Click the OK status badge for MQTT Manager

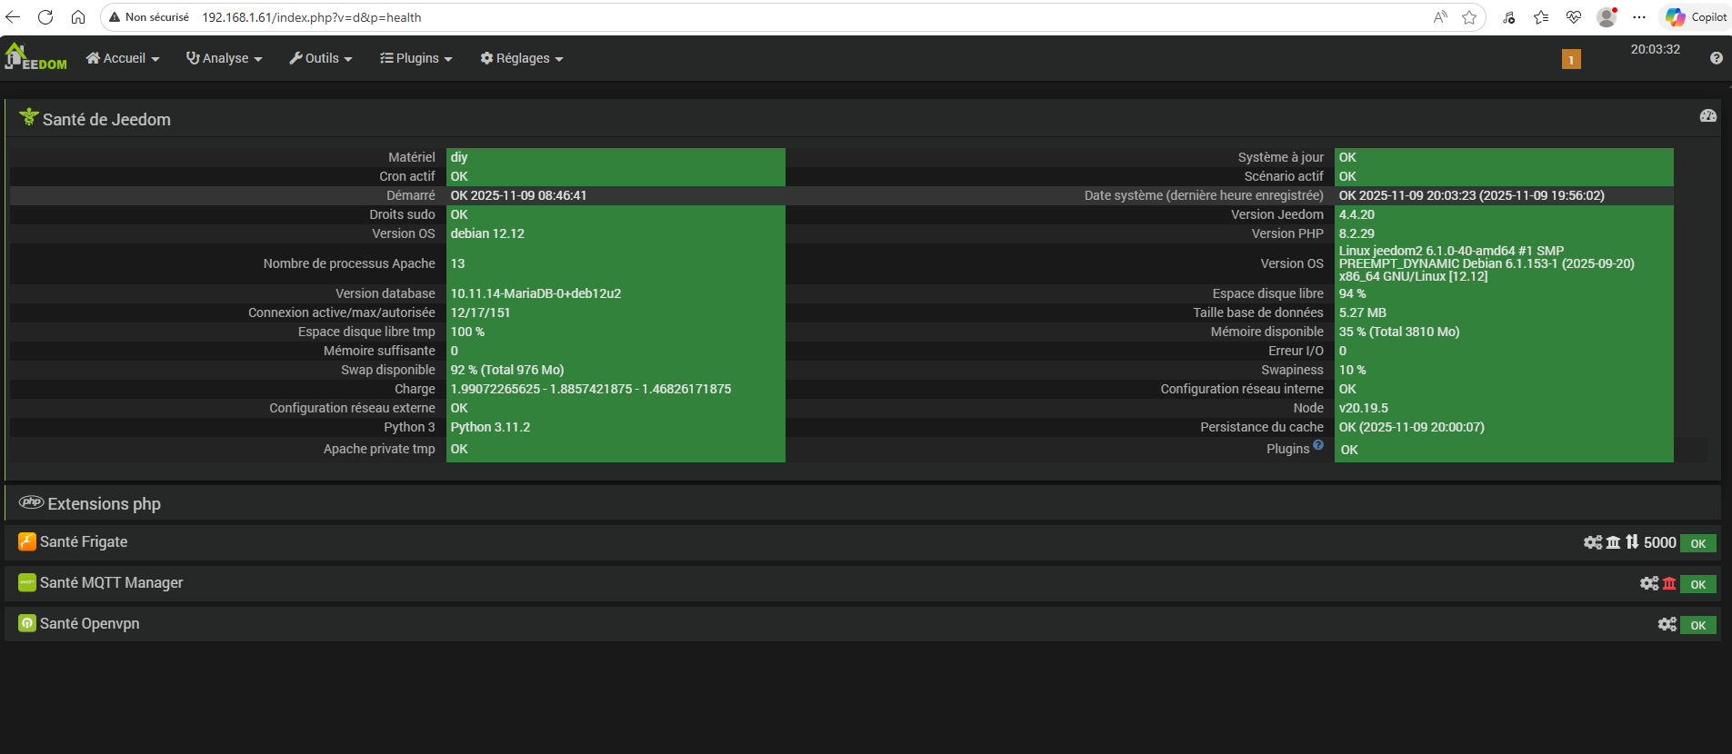pos(1697,584)
